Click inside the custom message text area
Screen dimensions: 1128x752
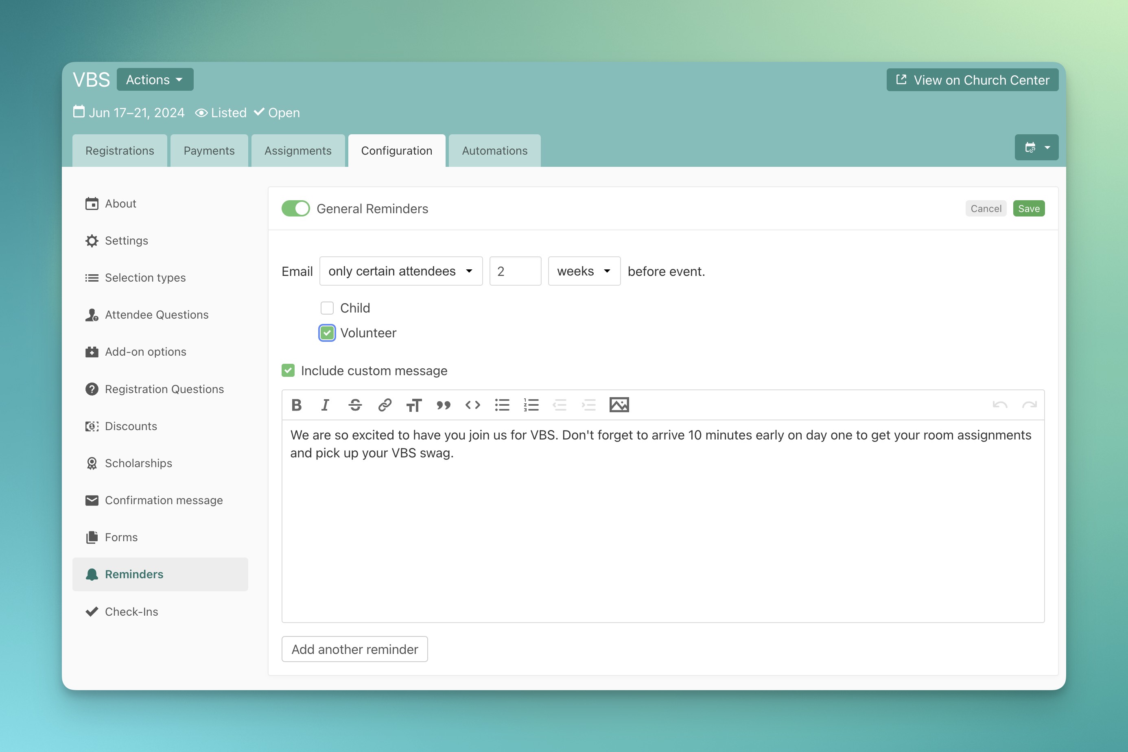663,521
